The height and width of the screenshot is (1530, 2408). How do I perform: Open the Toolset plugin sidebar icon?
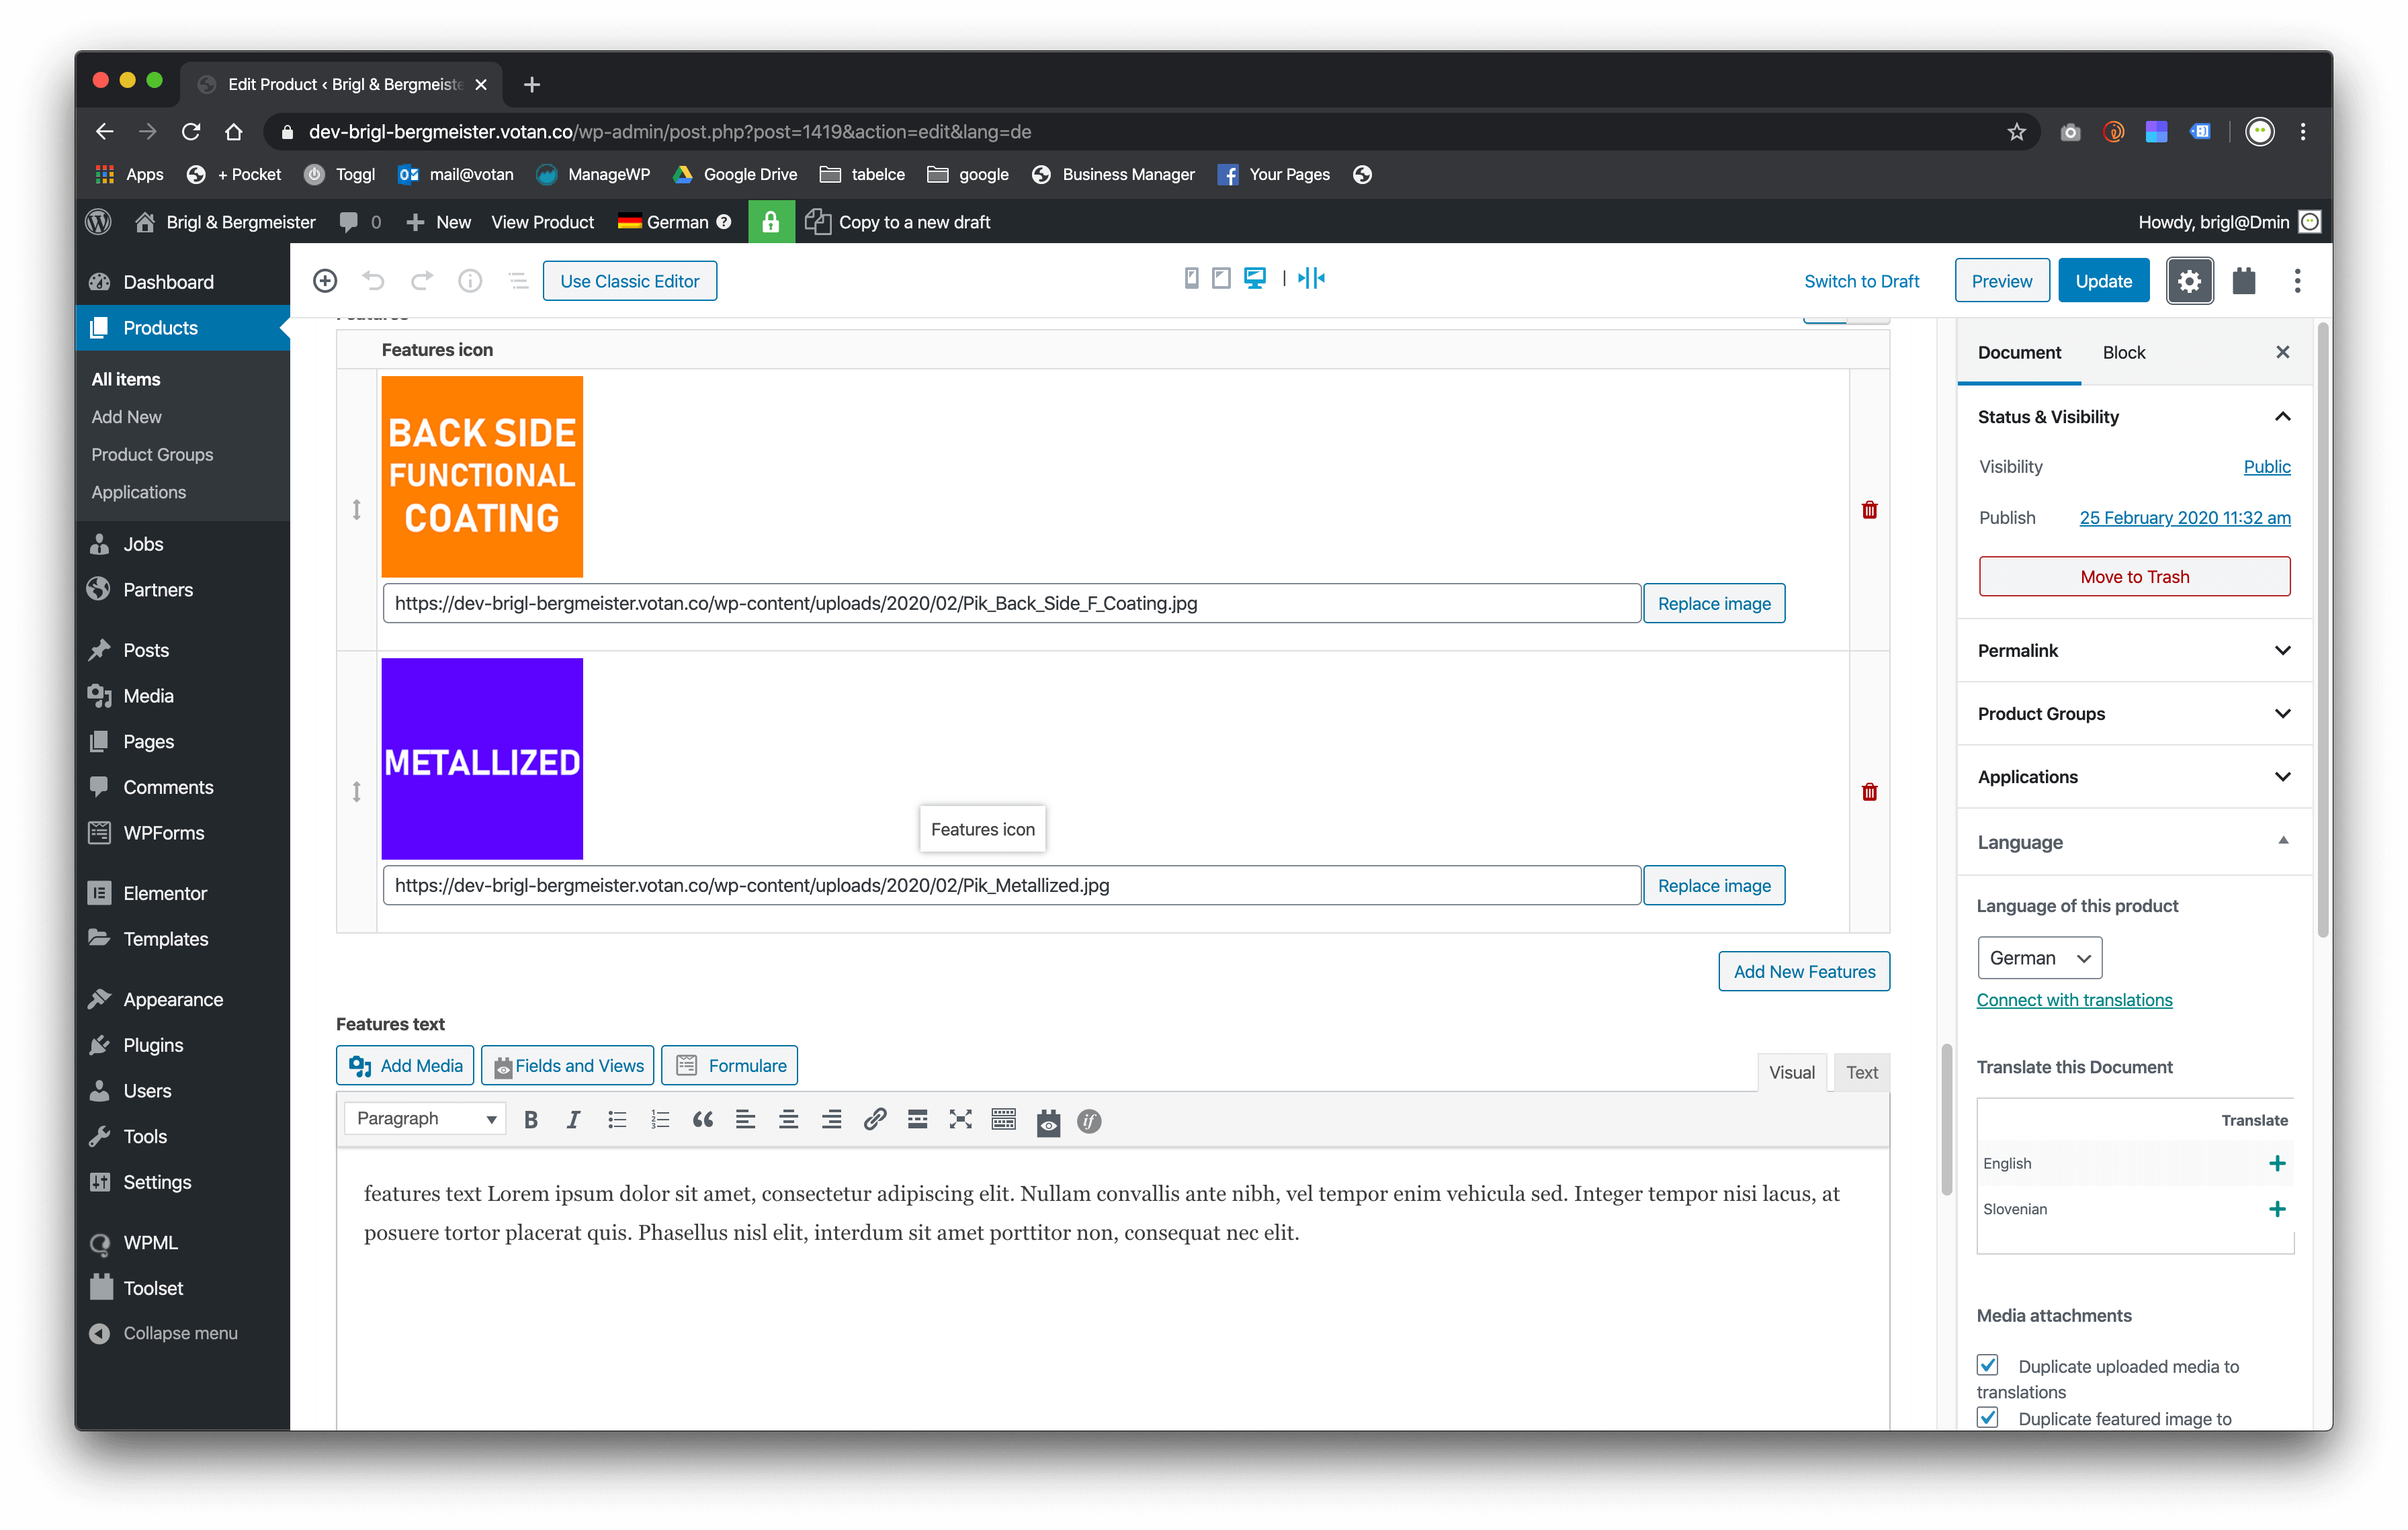click(x=2244, y=281)
